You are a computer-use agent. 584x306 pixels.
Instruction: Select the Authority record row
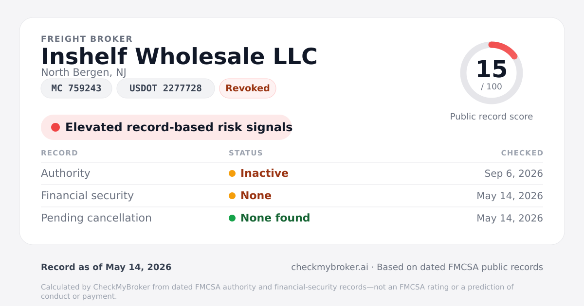[x=292, y=173]
